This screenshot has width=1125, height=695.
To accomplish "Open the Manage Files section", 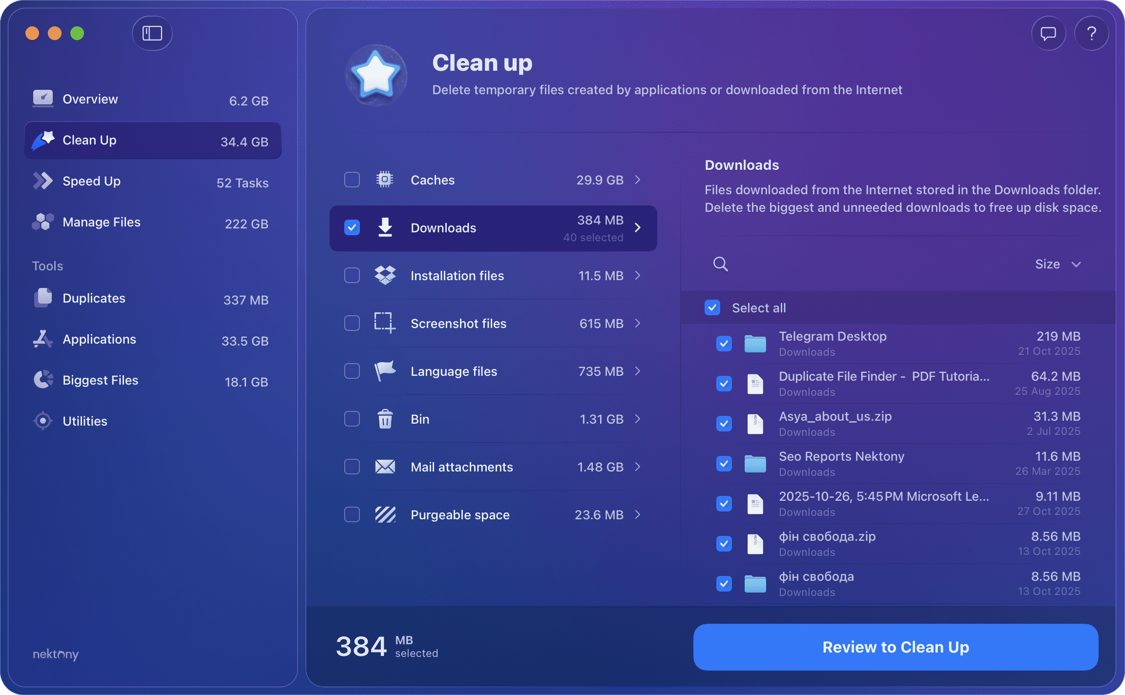I will 101,222.
